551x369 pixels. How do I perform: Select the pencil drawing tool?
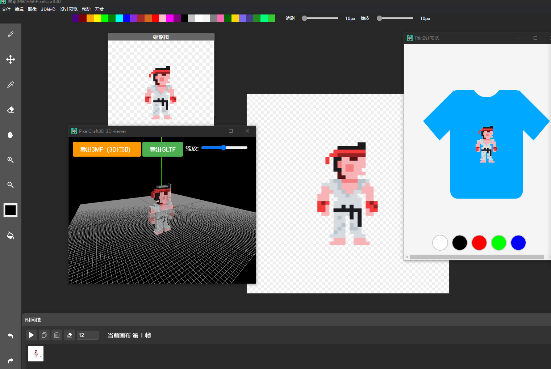tap(11, 34)
